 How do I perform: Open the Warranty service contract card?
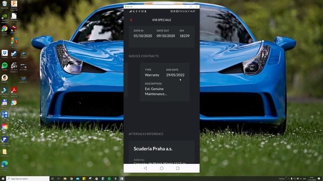(x=165, y=82)
